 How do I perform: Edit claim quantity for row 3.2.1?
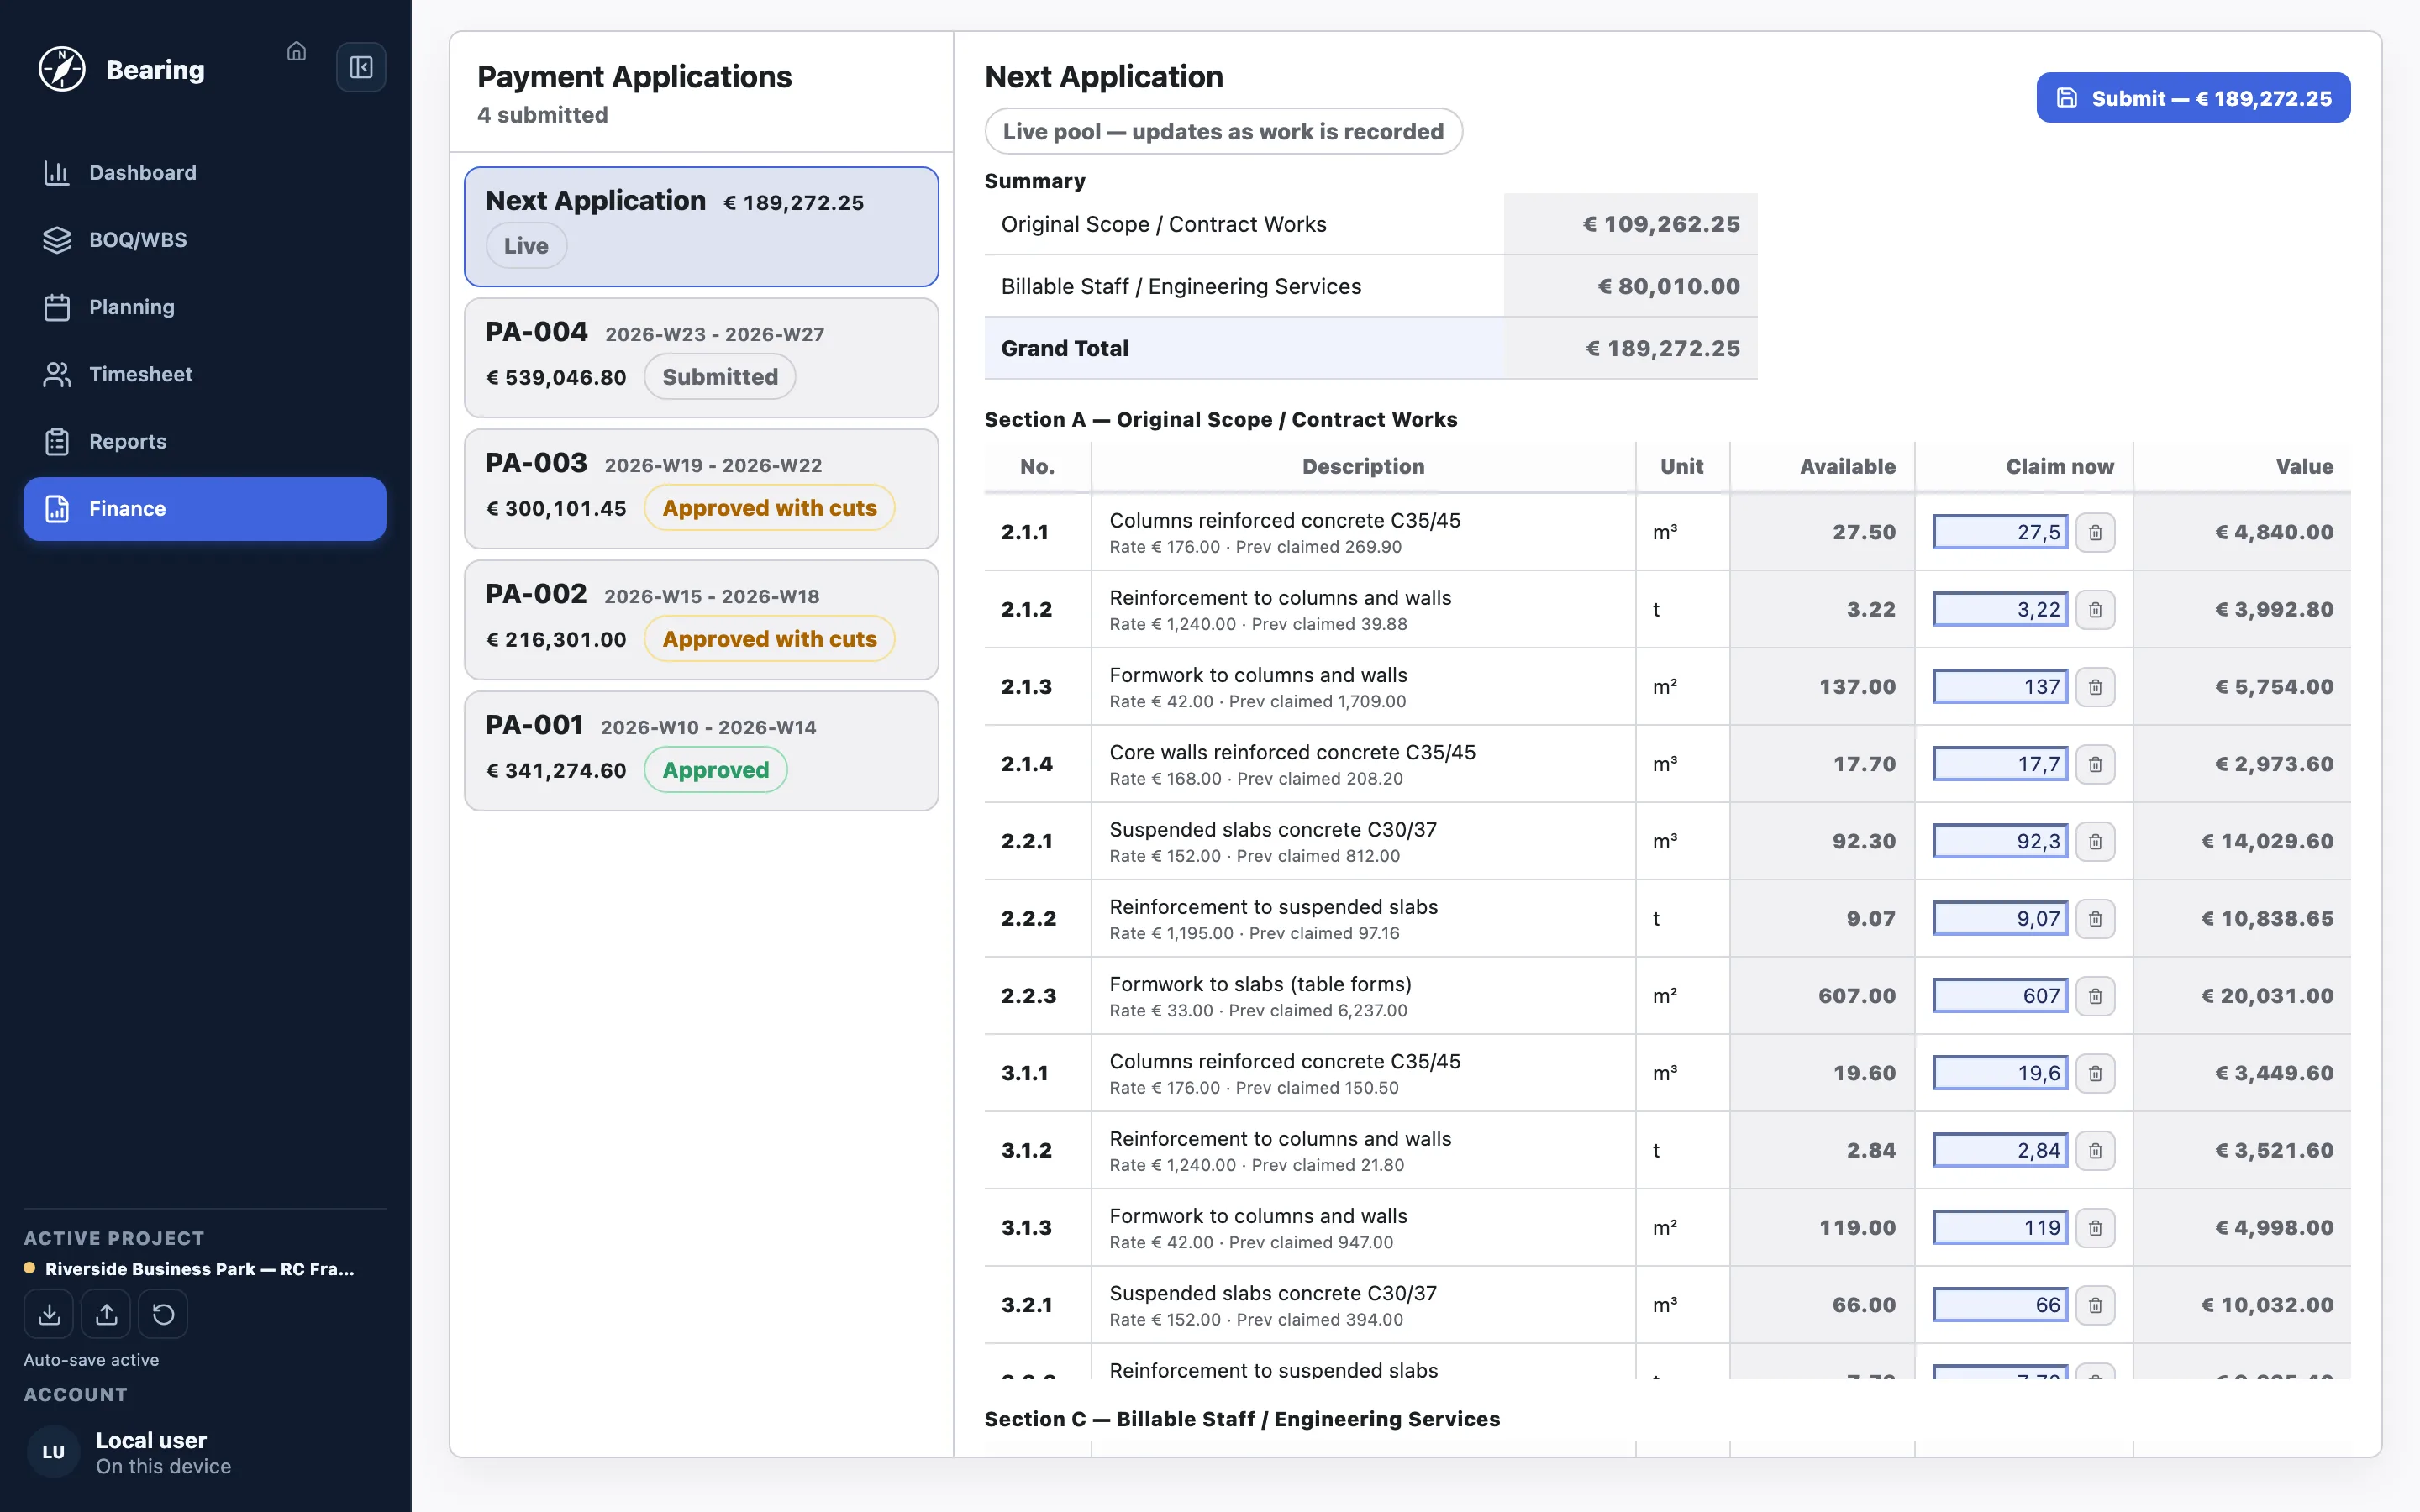pos(2000,1305)
